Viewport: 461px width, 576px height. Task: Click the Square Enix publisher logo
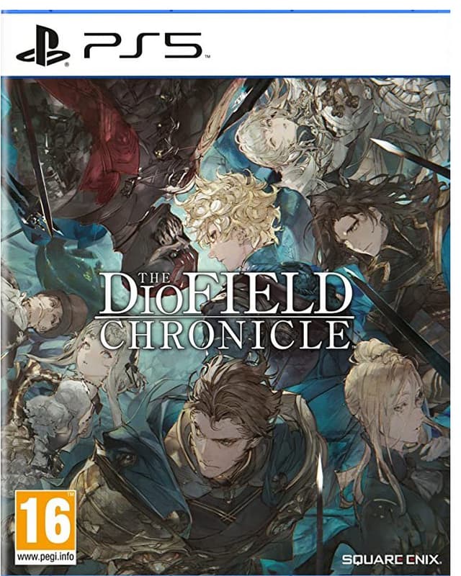click(x=391, y=559)
